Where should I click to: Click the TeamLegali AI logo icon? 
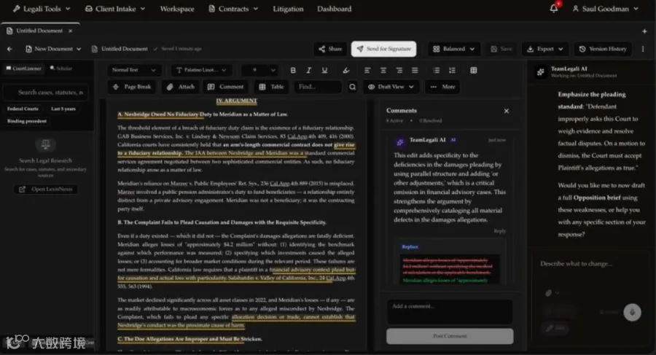tap(541, 72)
